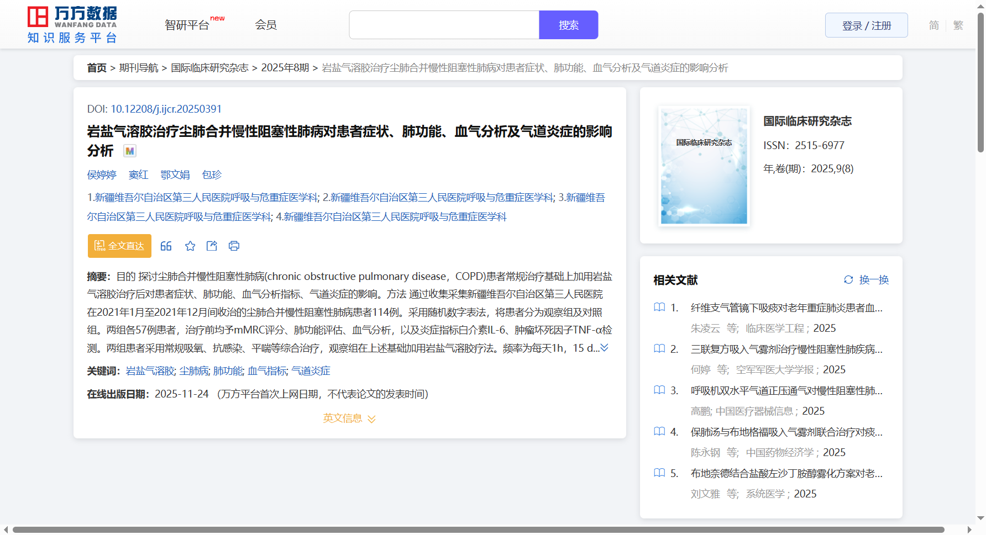Click the Wanfang Data logo
This screenshot has height=535, width=986.
coord(72,25)
